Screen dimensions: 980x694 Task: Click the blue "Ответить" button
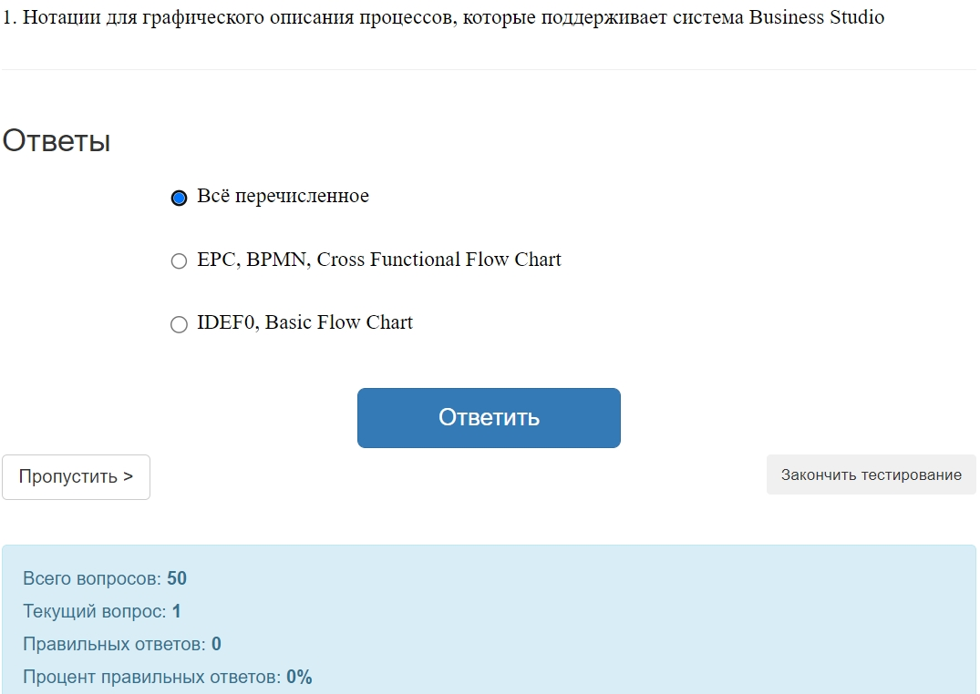pos(489,417)
